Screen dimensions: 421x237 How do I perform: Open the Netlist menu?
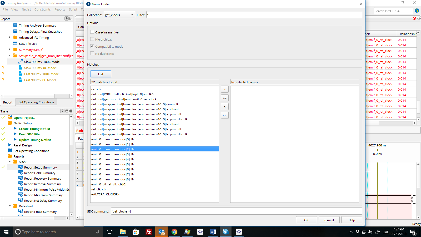point(26,9)
